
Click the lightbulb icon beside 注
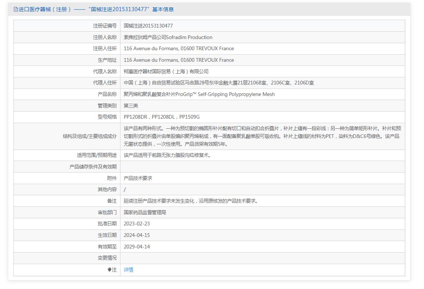[110, 270]
